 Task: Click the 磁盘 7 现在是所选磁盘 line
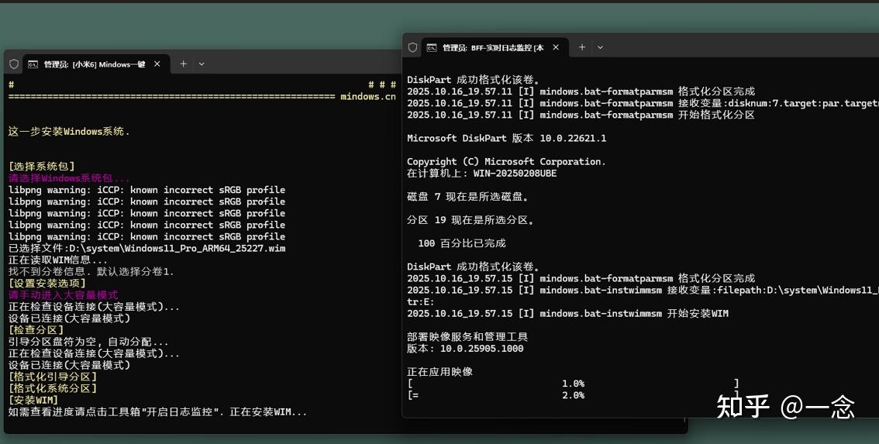pos(467,197)
